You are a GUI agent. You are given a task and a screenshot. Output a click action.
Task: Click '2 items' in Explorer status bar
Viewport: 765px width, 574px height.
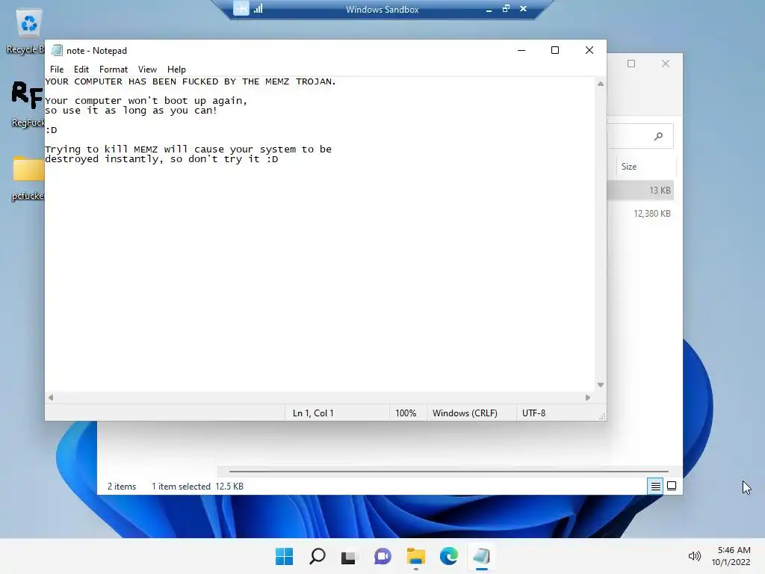(122, 487)
